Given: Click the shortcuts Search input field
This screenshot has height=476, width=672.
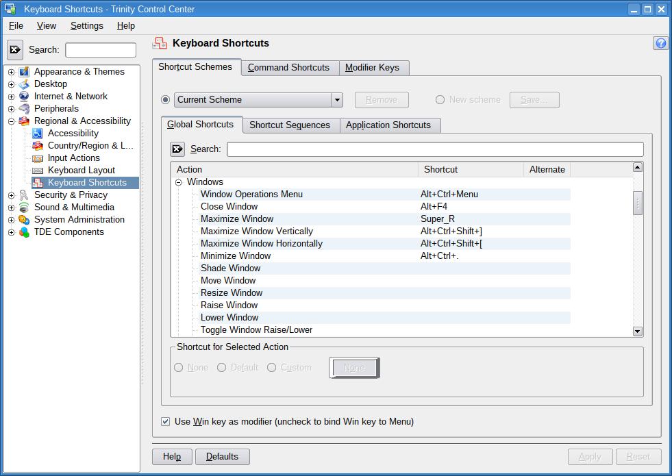Looking at the screenshot, I should tap(435, 149).
